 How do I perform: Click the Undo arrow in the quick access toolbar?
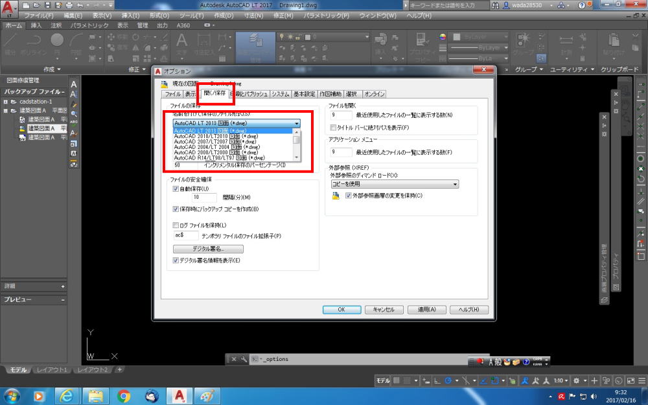[80, 5]
